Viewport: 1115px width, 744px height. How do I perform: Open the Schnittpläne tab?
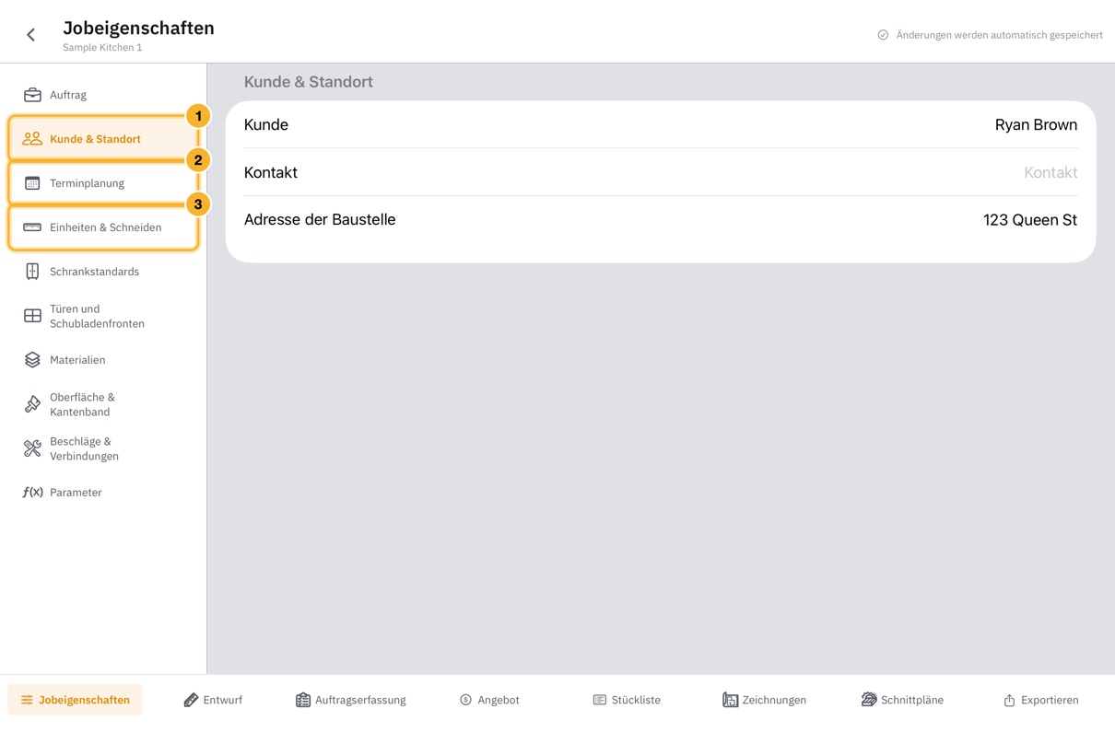903,700
